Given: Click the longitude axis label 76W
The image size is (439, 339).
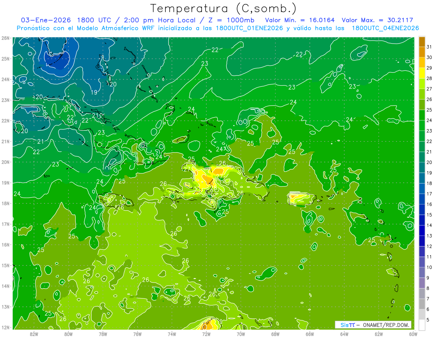Looking at the screenshot, I should pos(137,334).
